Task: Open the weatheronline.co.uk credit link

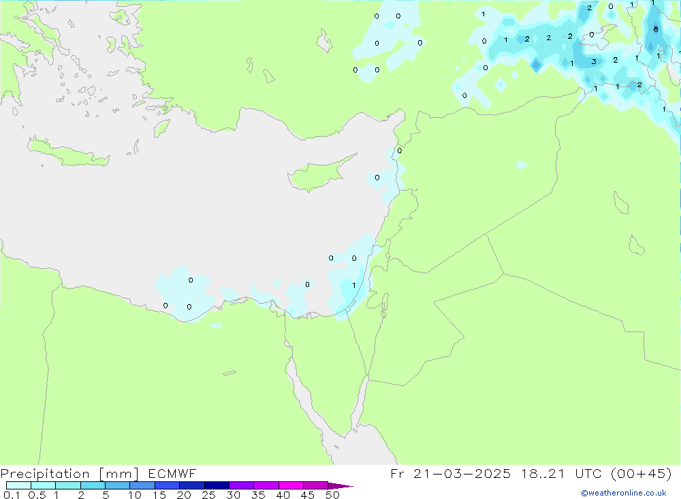Action: (623, 493)
